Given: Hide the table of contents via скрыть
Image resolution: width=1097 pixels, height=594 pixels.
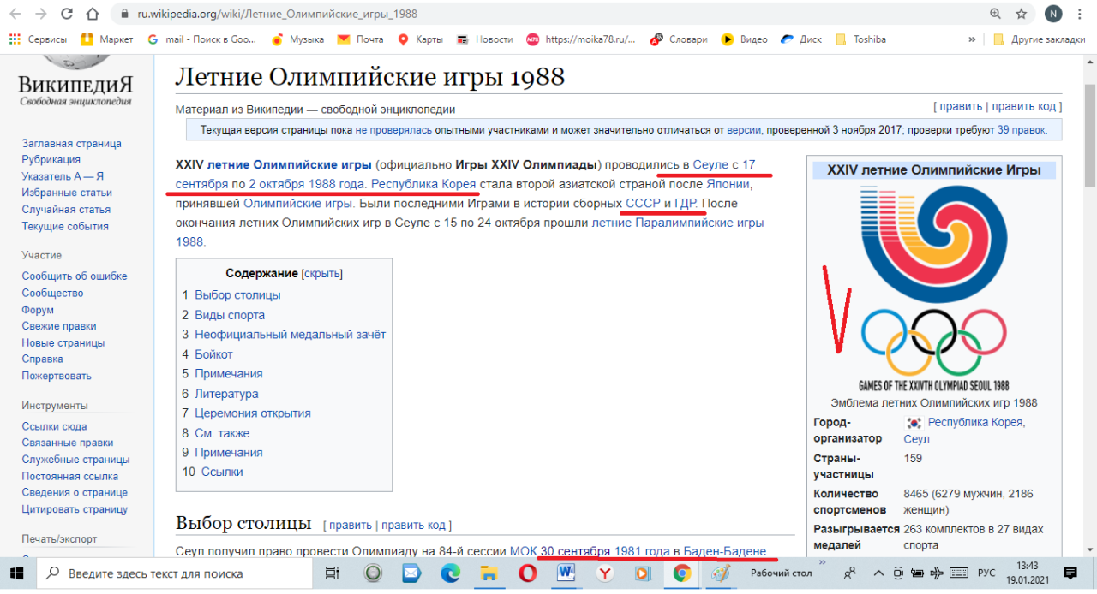Looking at the screenshot, I should 322,273.
